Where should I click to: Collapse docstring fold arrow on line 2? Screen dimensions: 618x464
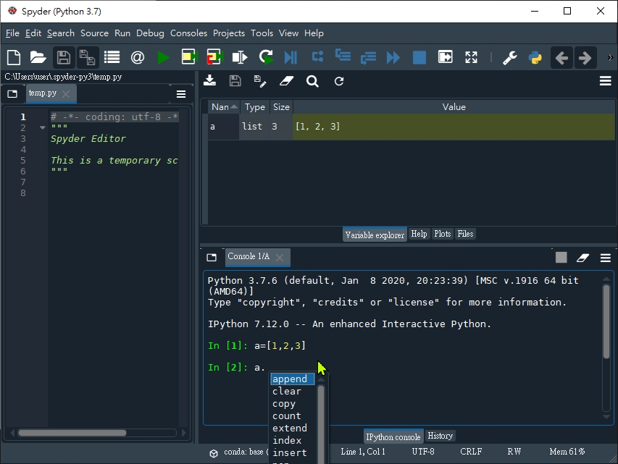(x=43, y=127)
